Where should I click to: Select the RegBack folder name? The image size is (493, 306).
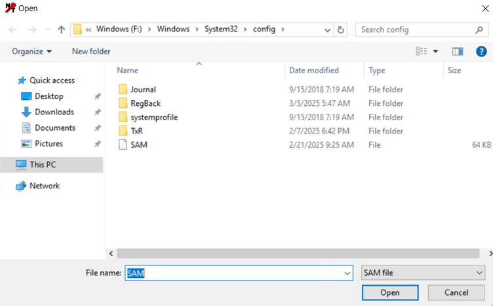[146, 103]
